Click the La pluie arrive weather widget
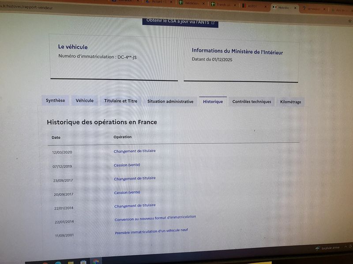 327,248
